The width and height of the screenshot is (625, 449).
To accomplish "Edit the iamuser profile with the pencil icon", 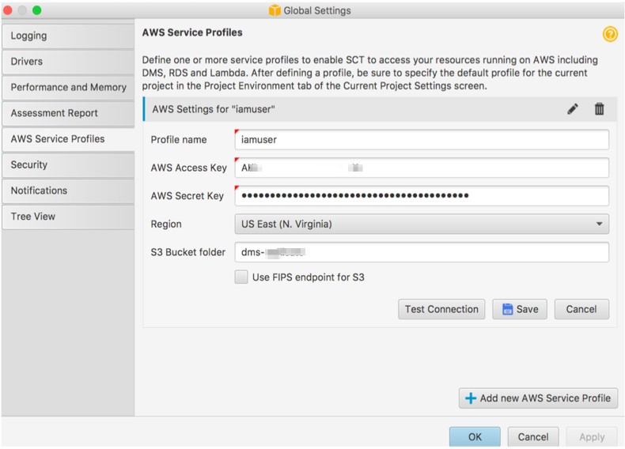I will [x=573, y=109].
